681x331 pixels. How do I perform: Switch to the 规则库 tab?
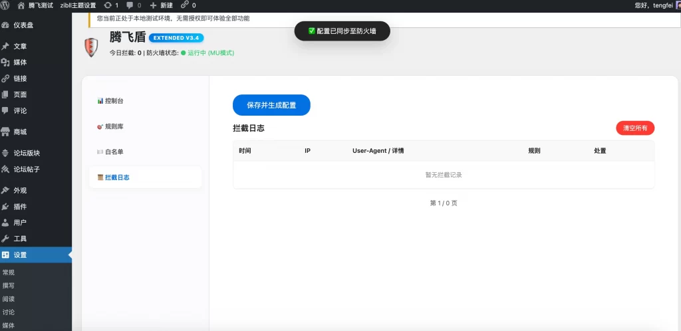click(146, 126)
